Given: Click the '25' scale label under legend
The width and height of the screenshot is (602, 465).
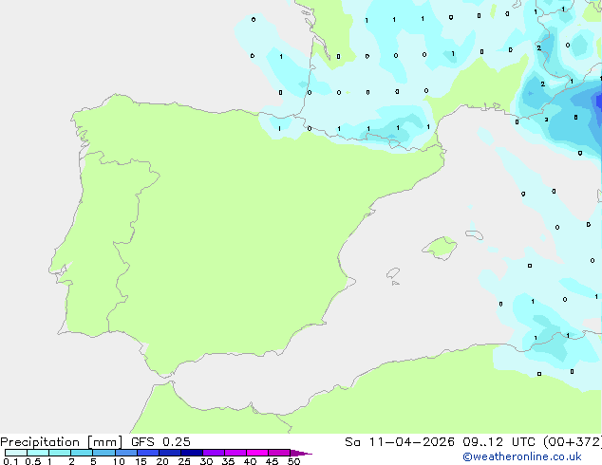Looking at the screenshot, I should point(184,461).
